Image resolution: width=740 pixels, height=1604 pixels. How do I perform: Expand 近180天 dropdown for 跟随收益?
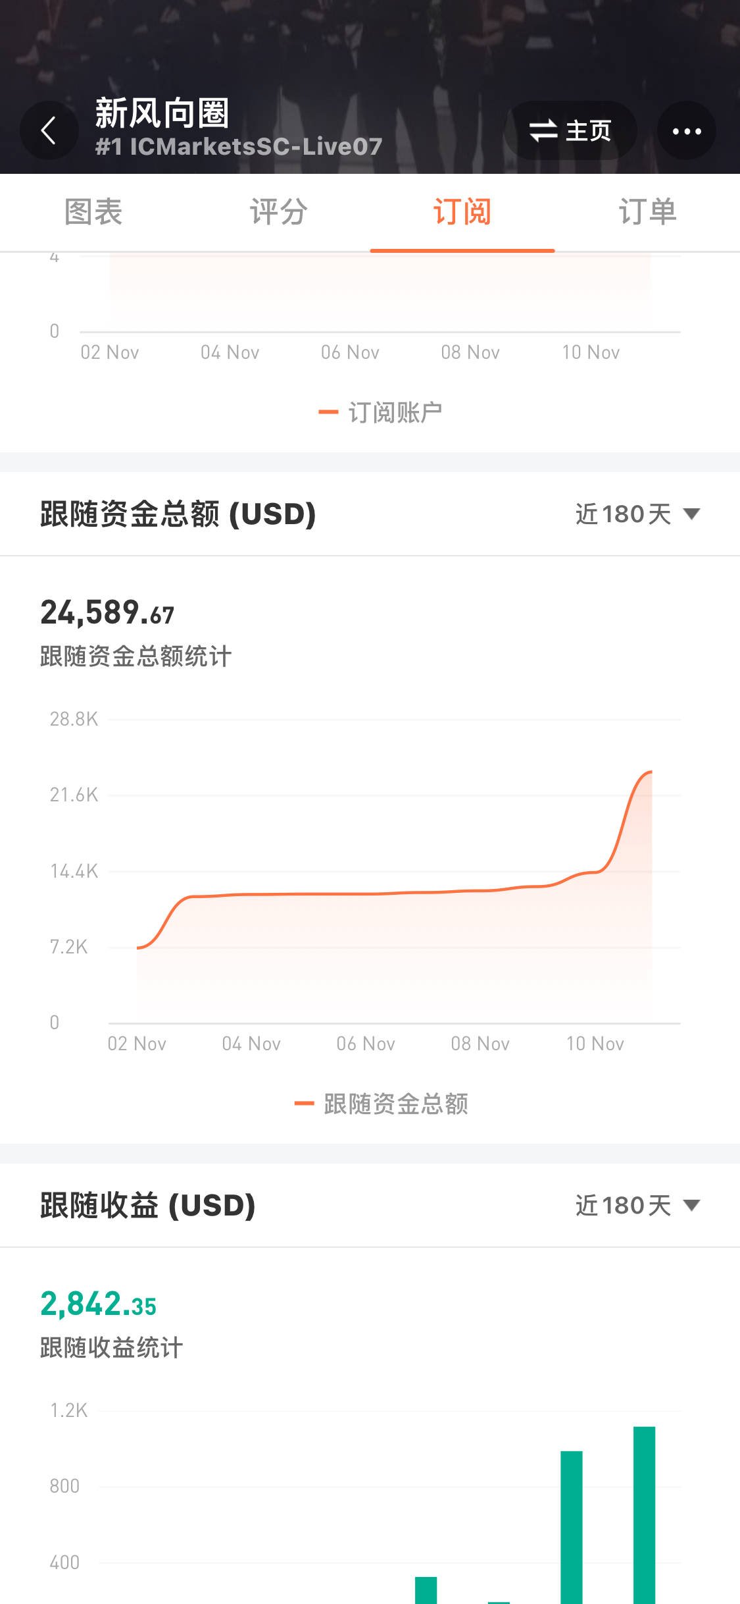pos(637,1206)
